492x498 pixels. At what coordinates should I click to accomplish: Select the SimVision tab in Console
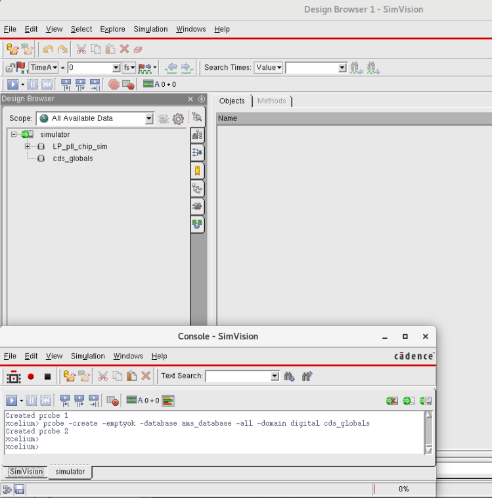point(26,472)
